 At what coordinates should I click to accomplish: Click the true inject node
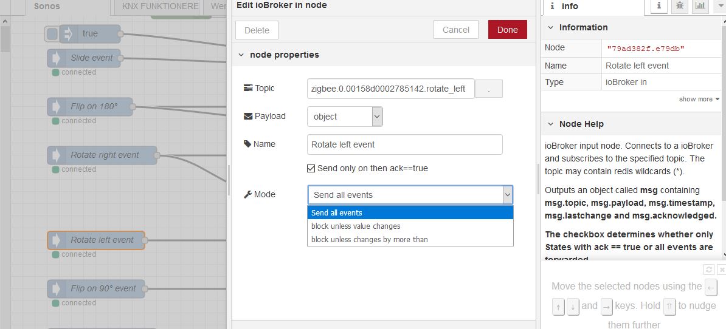90,34
